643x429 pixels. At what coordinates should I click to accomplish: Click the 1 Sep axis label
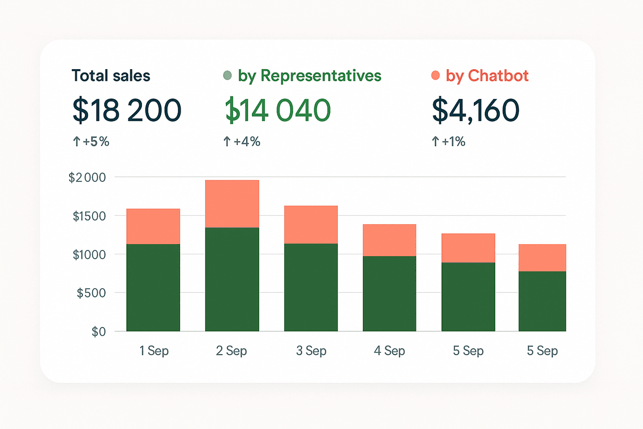154,350
